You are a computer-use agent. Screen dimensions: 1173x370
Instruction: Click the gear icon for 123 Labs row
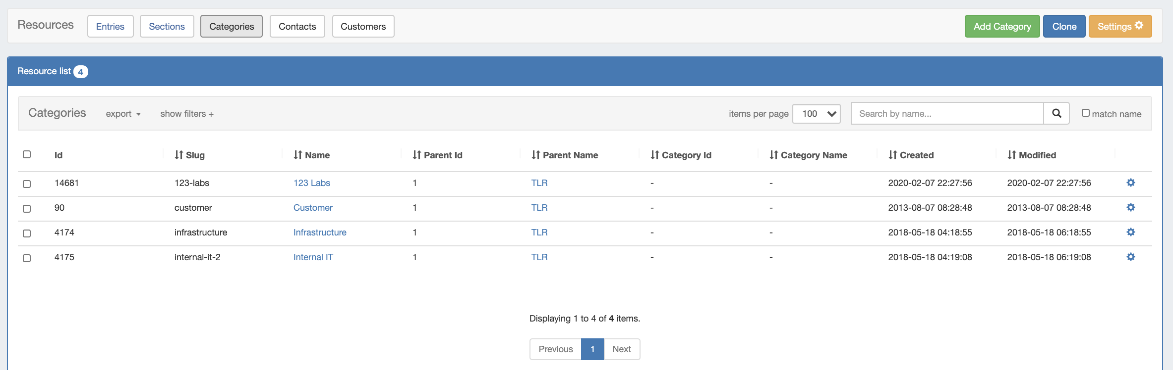point(1130,183)
